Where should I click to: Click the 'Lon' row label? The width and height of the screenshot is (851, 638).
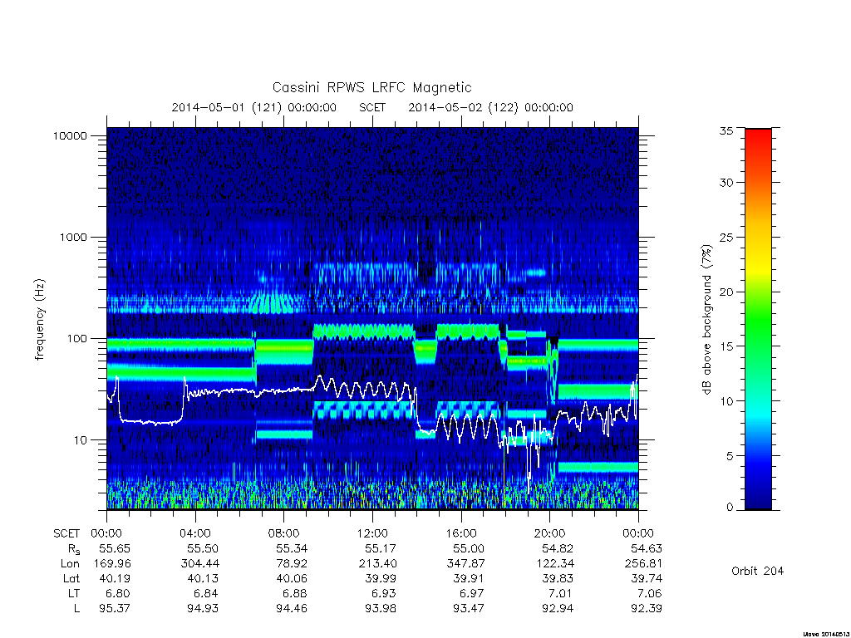(x=70, y=564)
